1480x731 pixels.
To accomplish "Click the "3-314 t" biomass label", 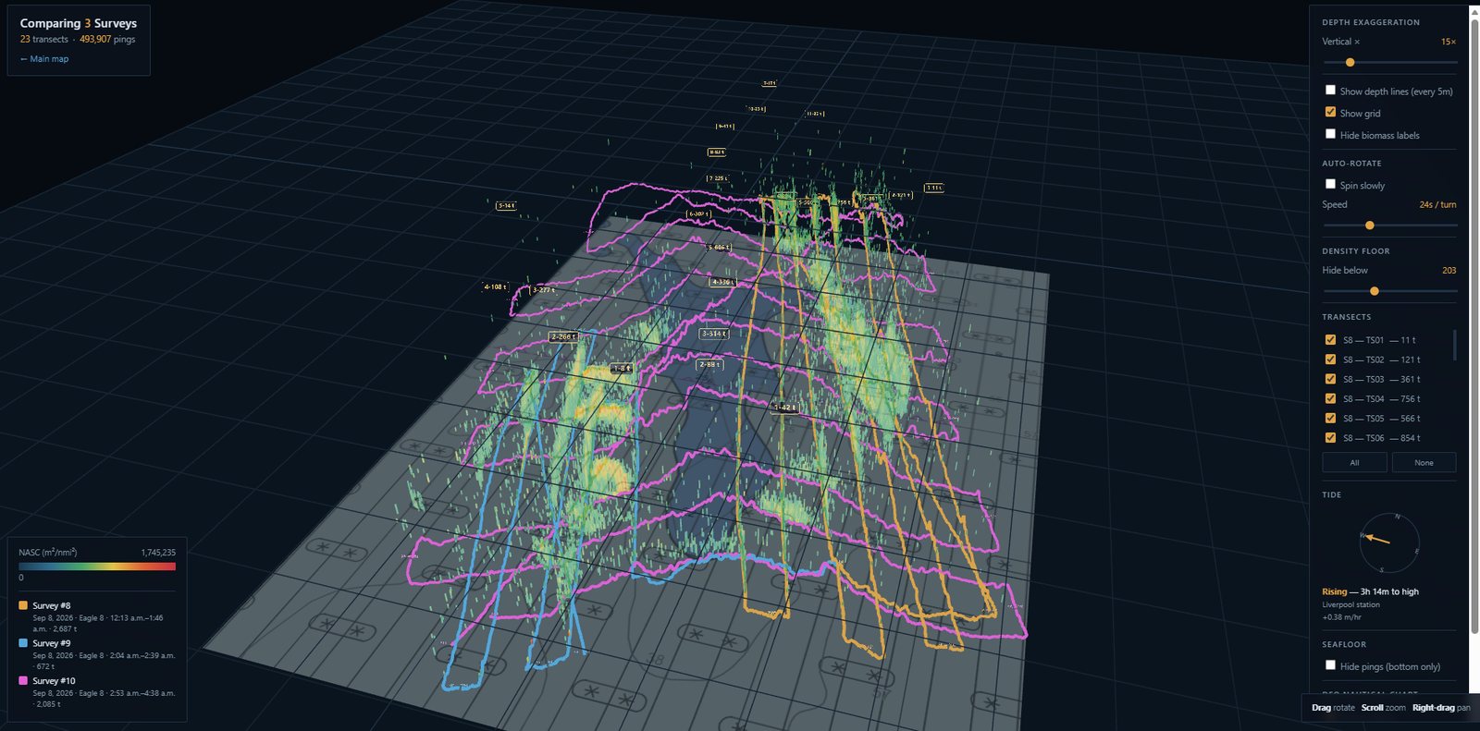I will tap(713, 334).
